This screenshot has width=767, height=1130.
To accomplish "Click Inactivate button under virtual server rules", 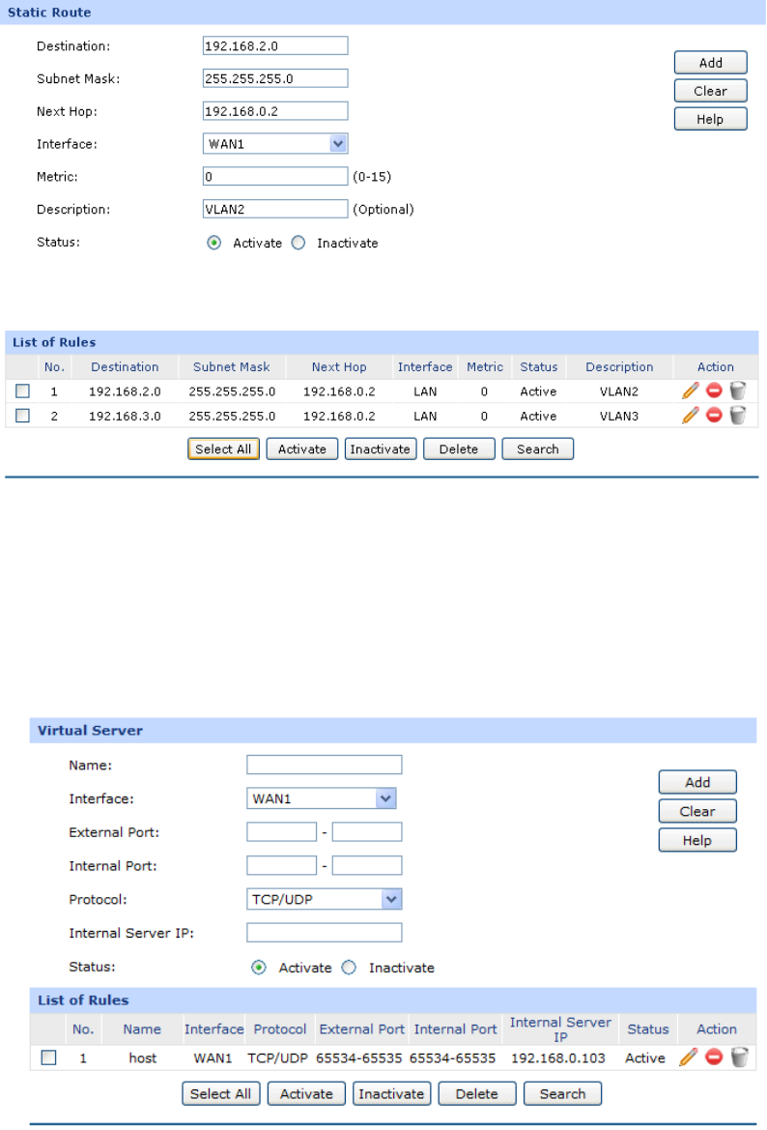I will coord(391,1093).
